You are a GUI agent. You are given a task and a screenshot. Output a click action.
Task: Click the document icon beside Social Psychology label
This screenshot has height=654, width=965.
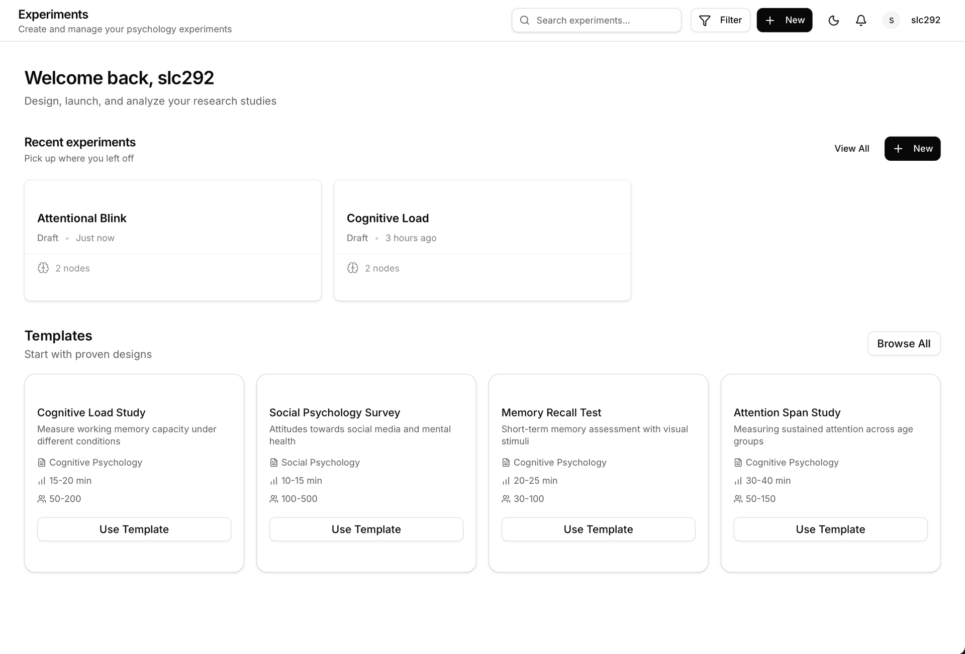click(274, 462)
